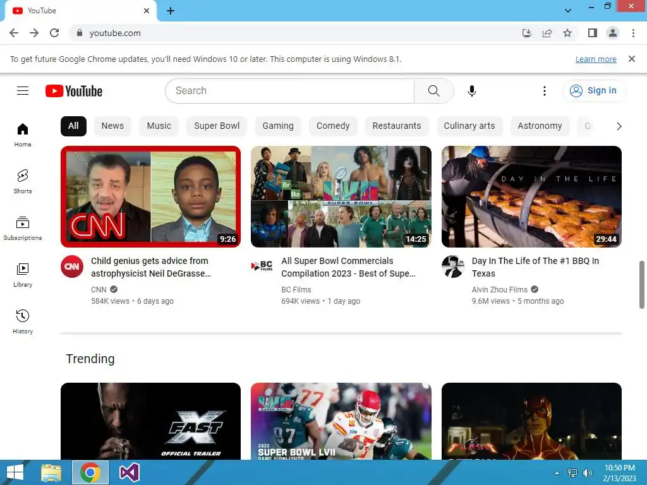Screen dimensions: 647x485
Task: Start voice search with the microphone icon
Action: (x=471, y=91)
